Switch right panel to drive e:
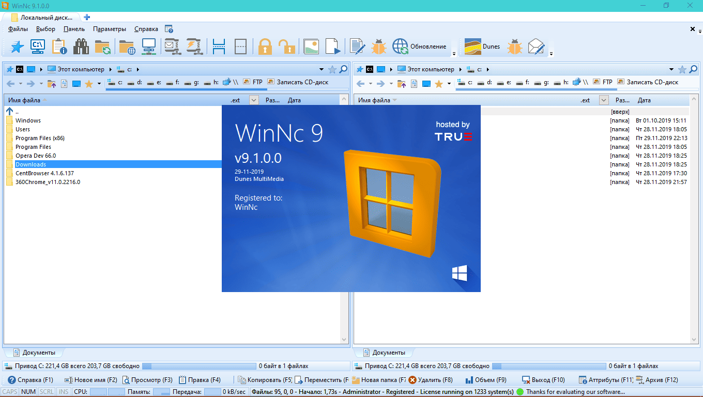 pos(504,82)
